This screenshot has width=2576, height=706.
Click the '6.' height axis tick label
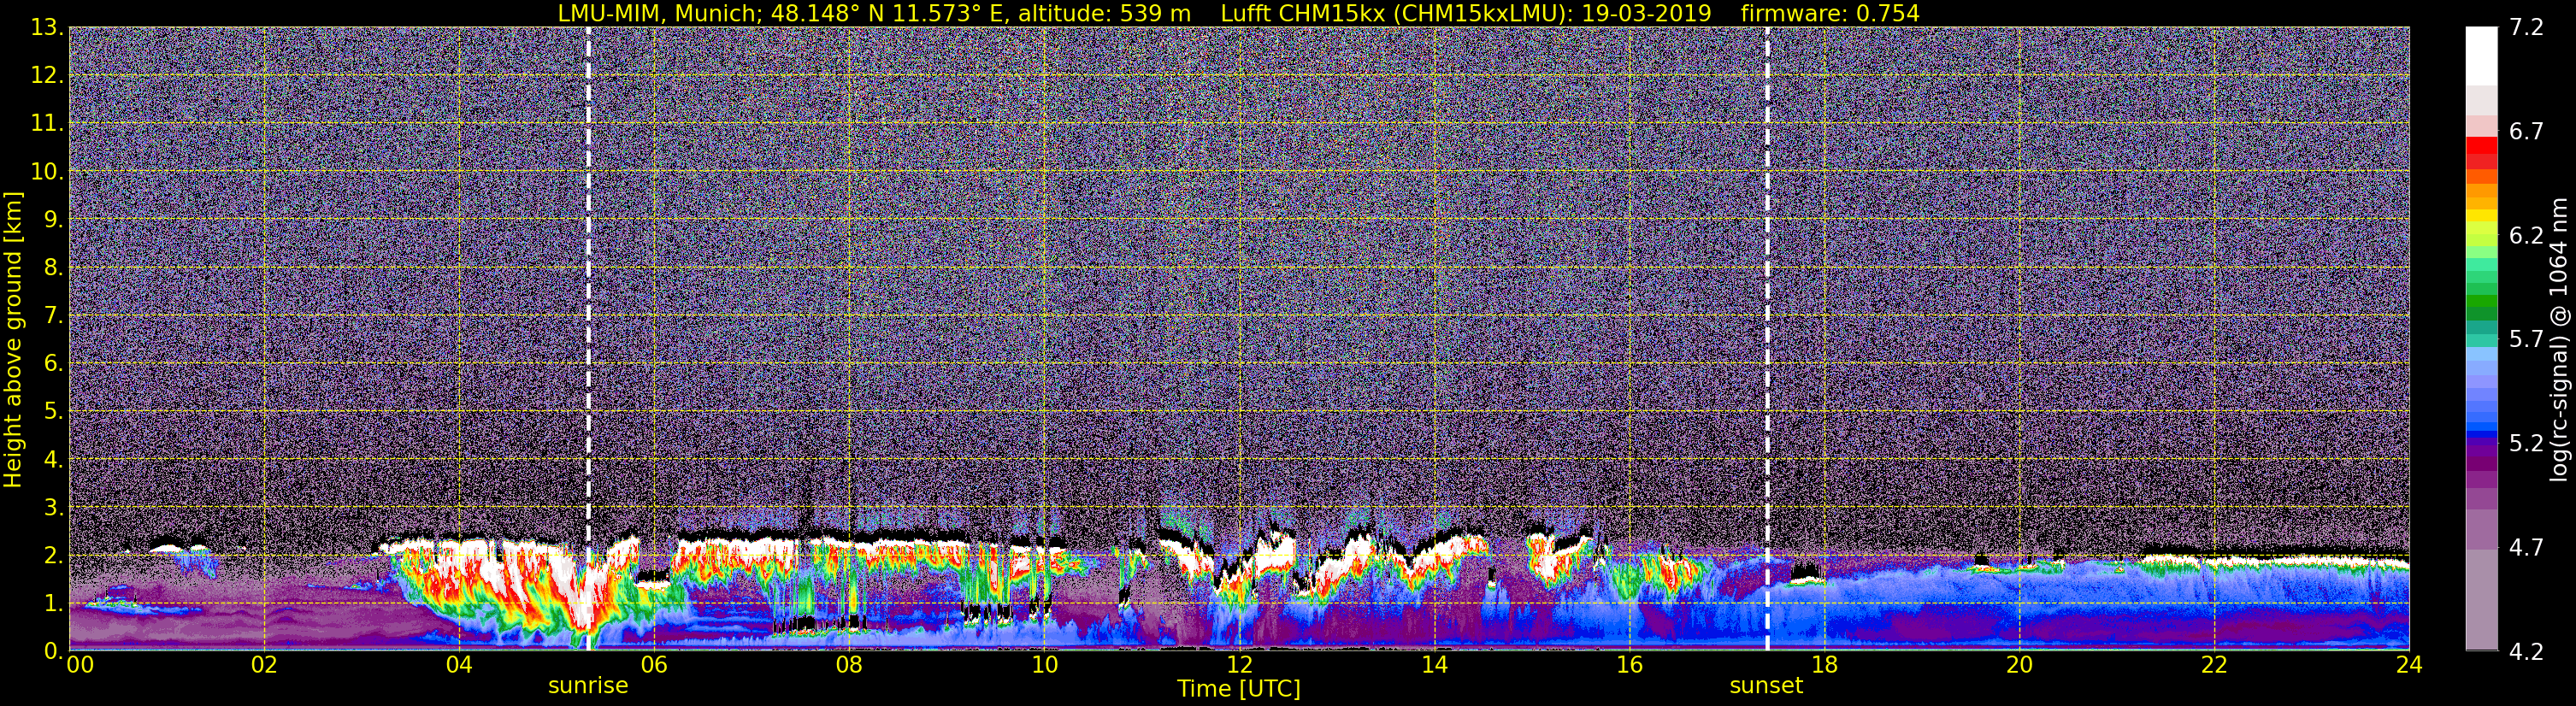coord(53,363)
